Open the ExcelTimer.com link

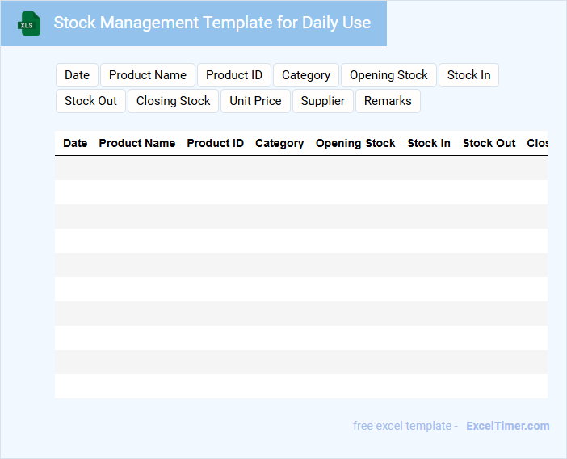[x=507, y=426]
